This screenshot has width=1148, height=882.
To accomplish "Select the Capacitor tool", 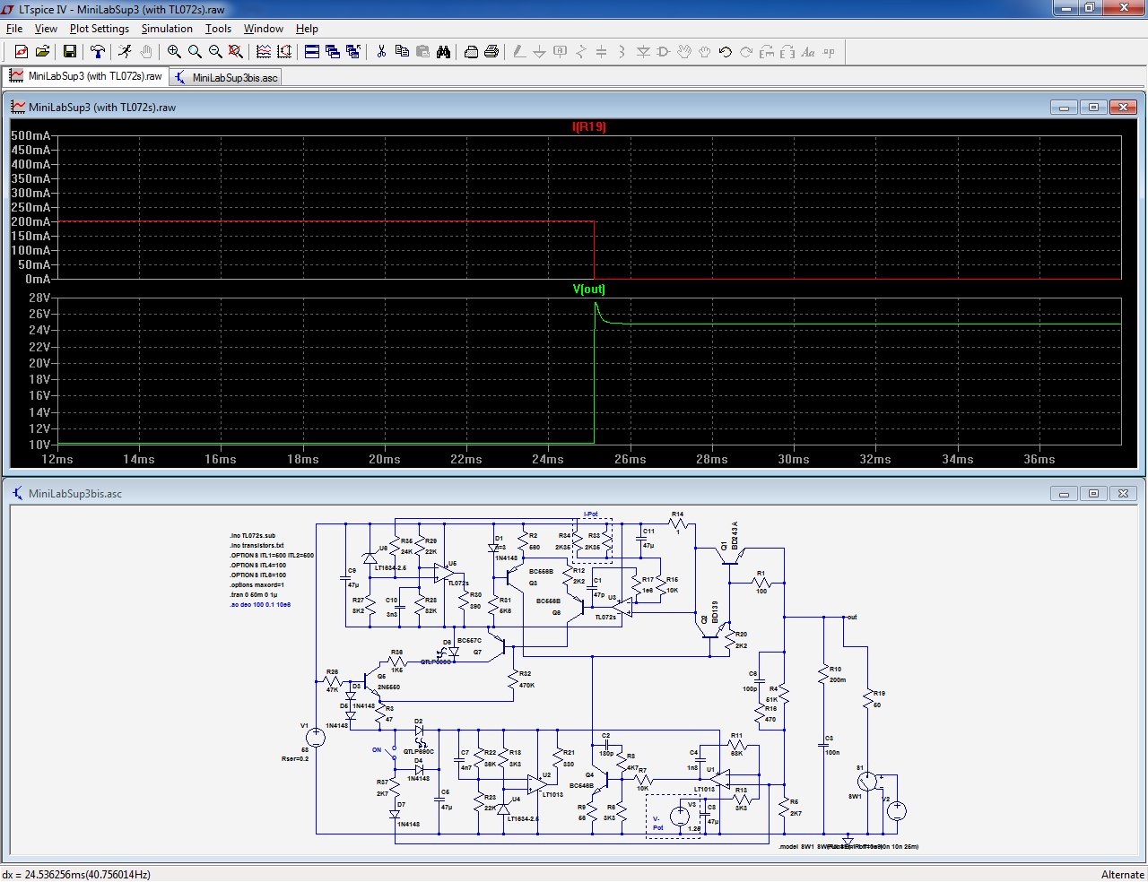I will point(602,52).
